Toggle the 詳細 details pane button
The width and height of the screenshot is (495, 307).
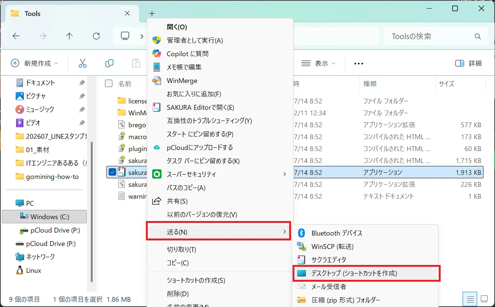pos(469,63)
